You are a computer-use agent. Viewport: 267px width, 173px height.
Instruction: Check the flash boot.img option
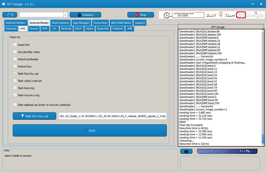coord(15,88)
